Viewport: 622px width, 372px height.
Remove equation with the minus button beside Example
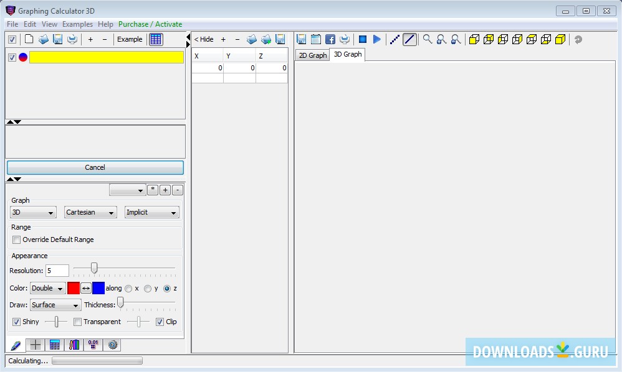point(105,39)
